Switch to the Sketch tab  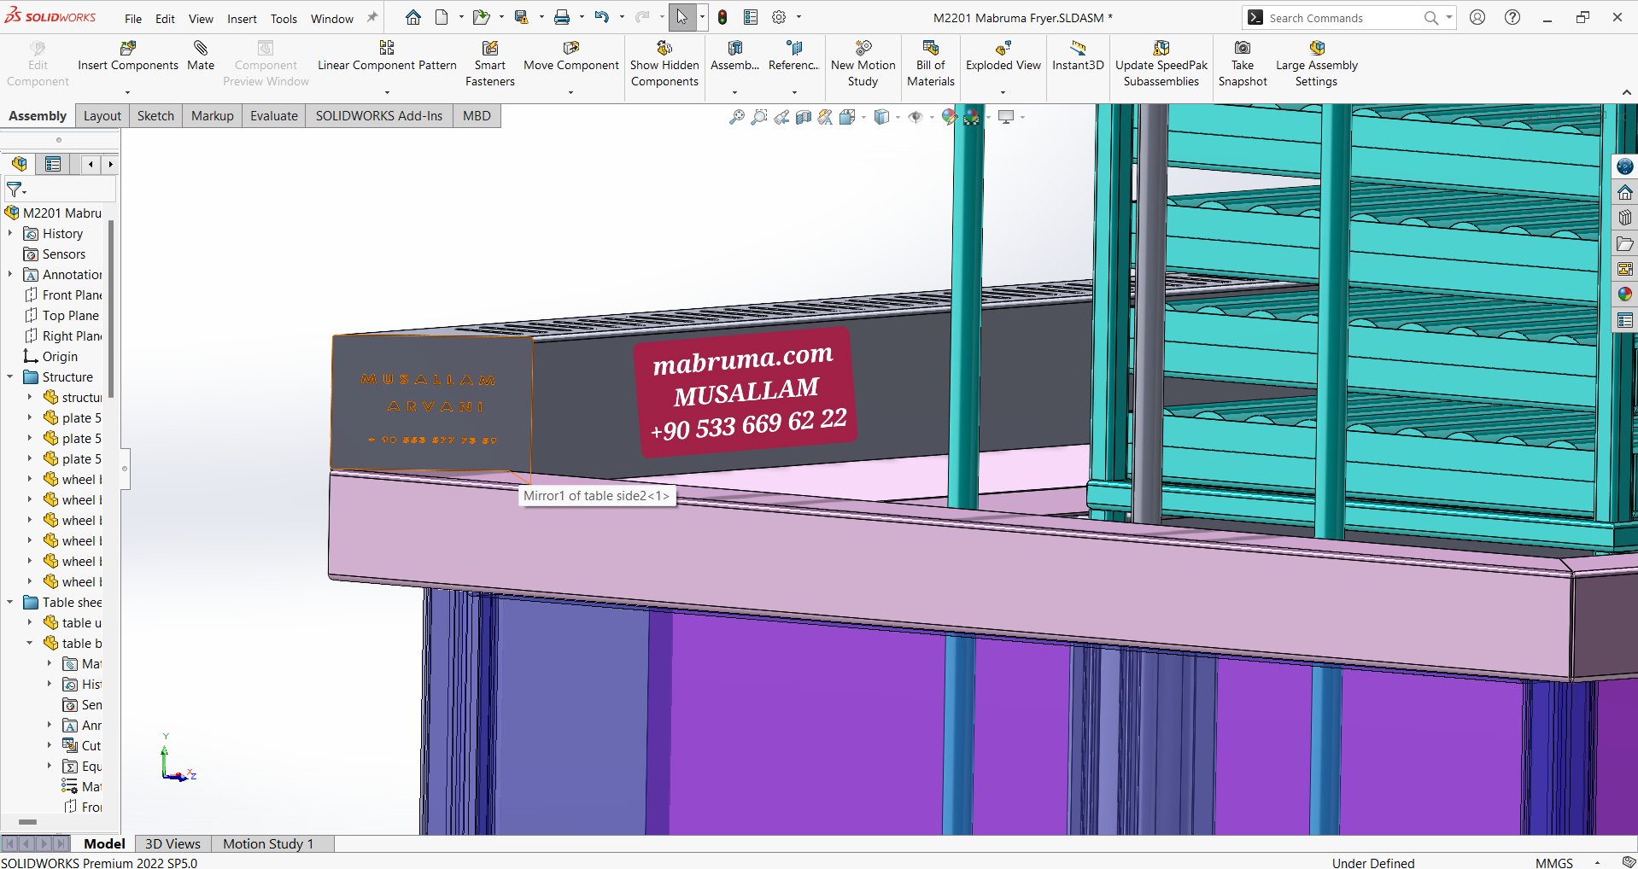click(155, 116)
